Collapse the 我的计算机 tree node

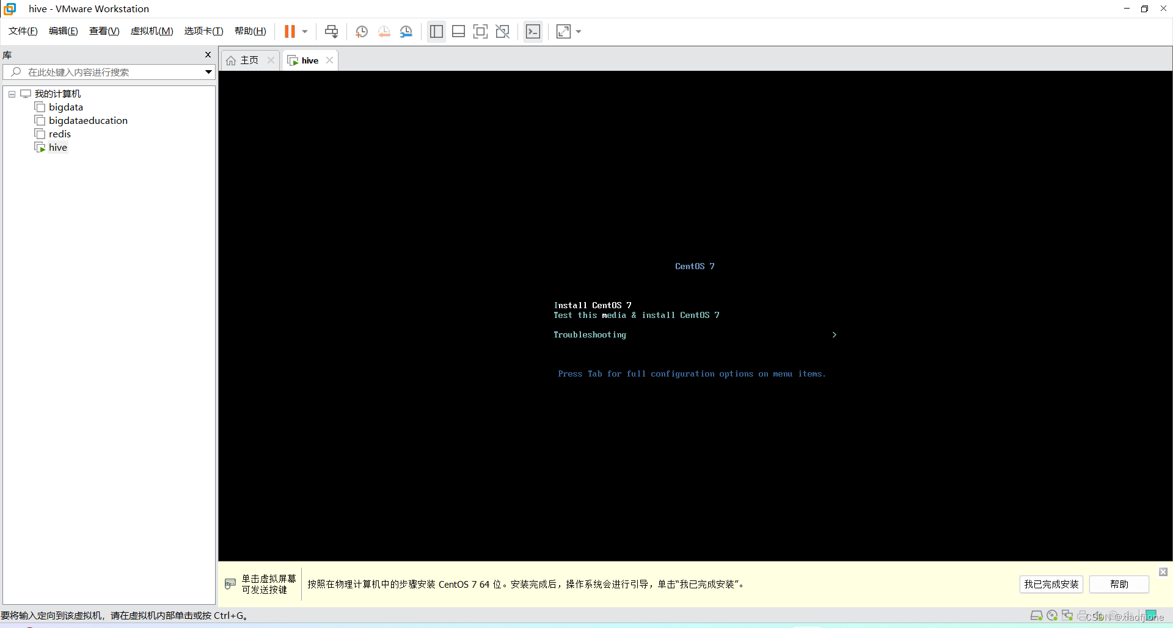pos(12,94)
